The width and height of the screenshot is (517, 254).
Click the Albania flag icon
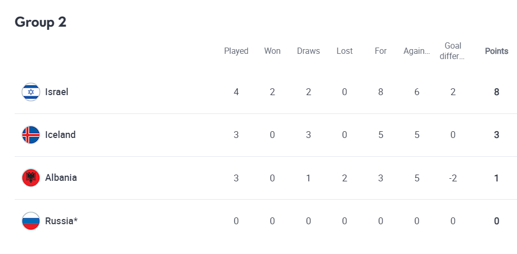point(31,178)
